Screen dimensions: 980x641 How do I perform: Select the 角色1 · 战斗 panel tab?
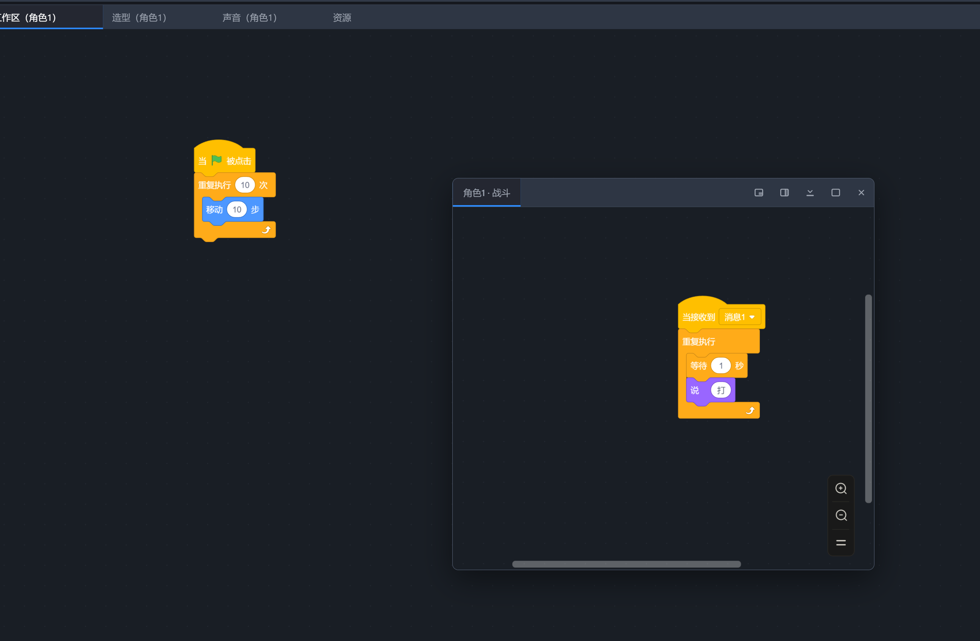pos(486,193)
